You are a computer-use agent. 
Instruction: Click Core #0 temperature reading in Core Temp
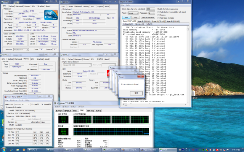click(23, 135)
